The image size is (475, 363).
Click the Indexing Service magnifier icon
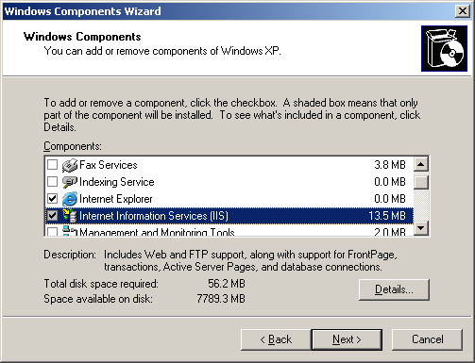[x=70, y=182]
